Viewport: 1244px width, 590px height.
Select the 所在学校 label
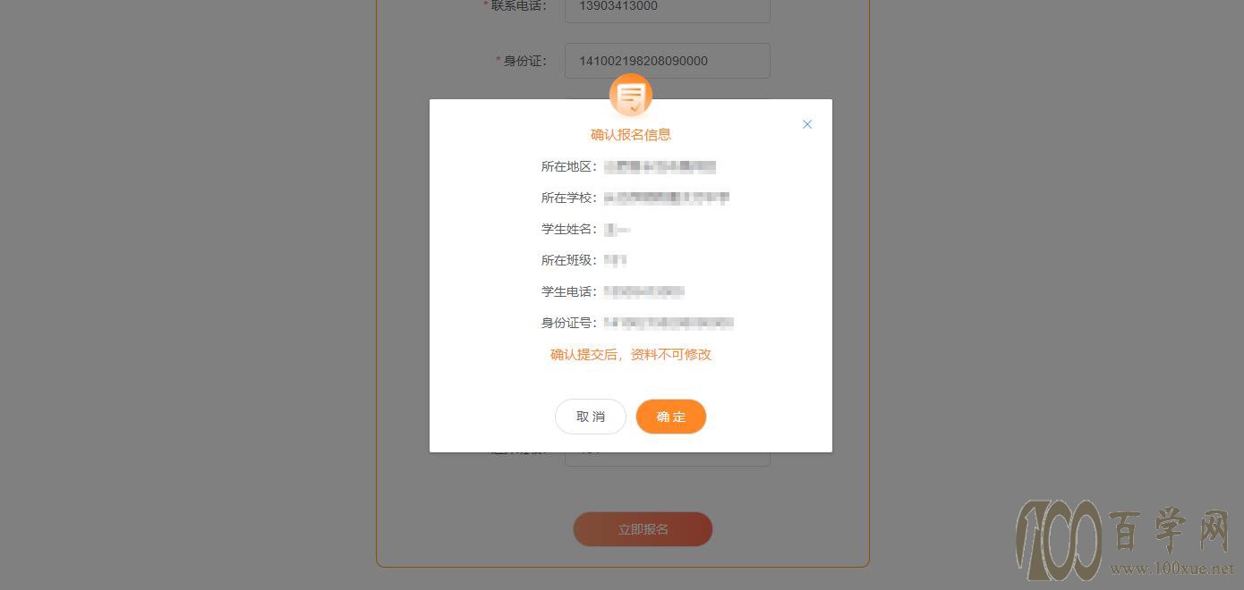(x=569, y=198)
